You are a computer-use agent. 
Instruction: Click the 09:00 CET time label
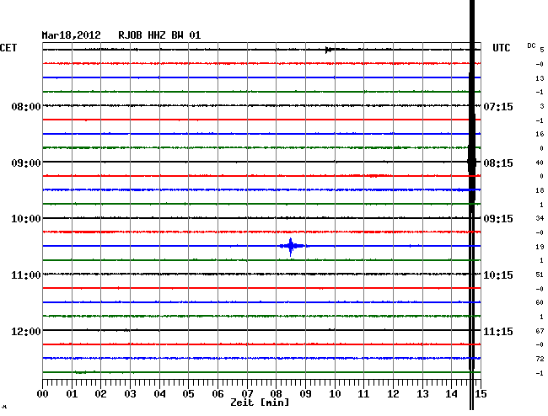26,163
